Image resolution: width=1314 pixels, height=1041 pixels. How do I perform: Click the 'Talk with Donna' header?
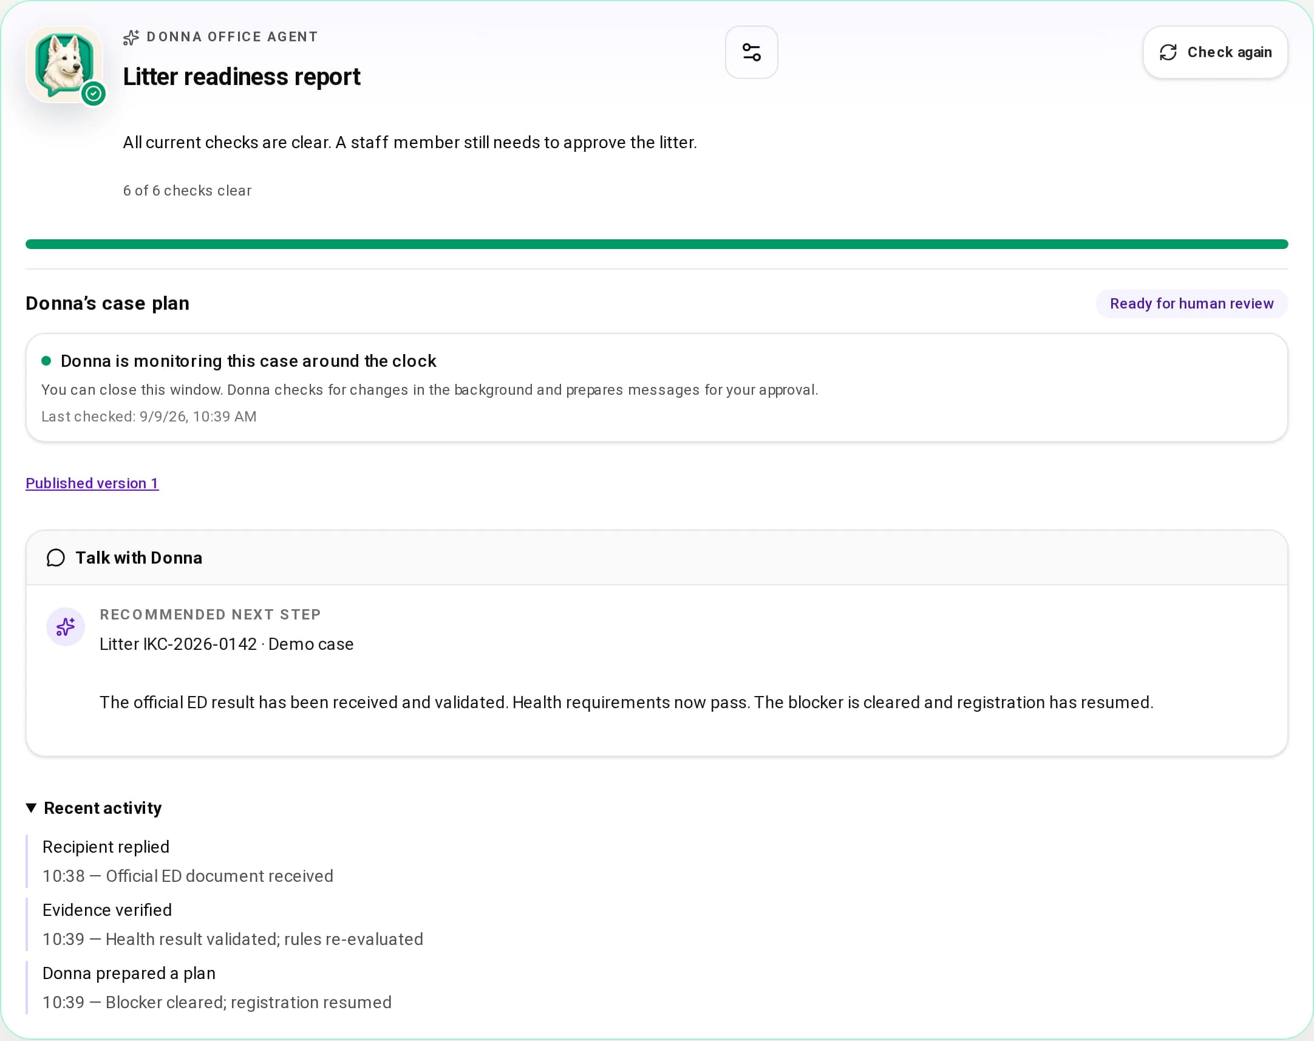click(x=139, y=558)
